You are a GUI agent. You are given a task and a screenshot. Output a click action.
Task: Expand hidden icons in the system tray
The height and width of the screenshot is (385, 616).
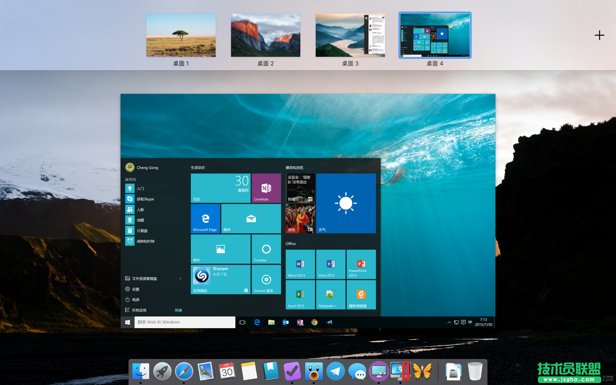click(x=449, y=322)
